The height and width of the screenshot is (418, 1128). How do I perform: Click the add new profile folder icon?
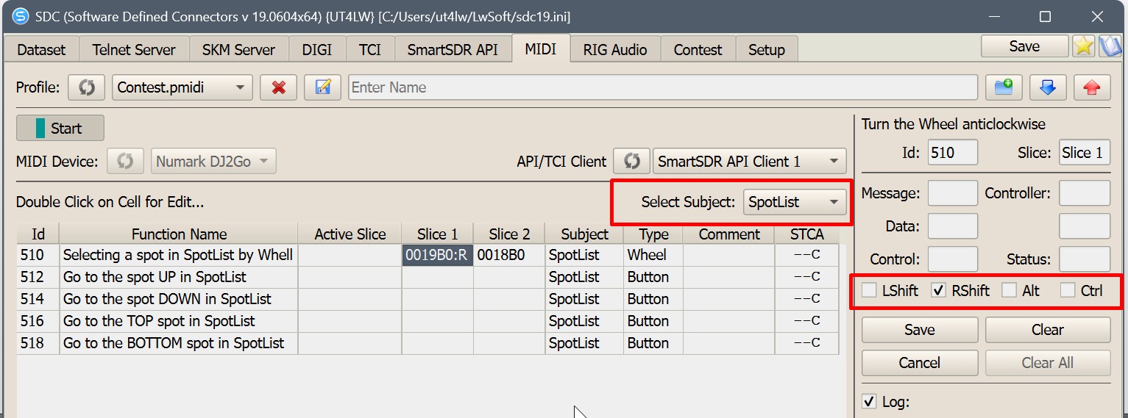1004,87
